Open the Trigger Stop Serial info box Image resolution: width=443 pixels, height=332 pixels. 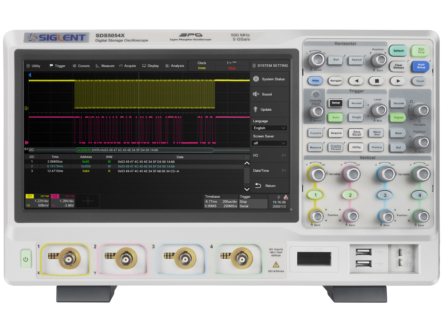tap(253, 201)
